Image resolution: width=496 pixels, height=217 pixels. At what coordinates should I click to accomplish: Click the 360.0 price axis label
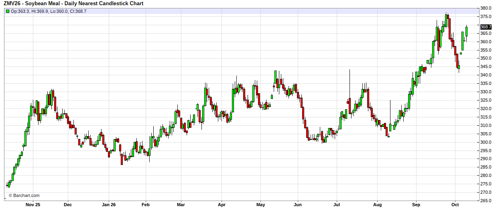click(486, 42)
